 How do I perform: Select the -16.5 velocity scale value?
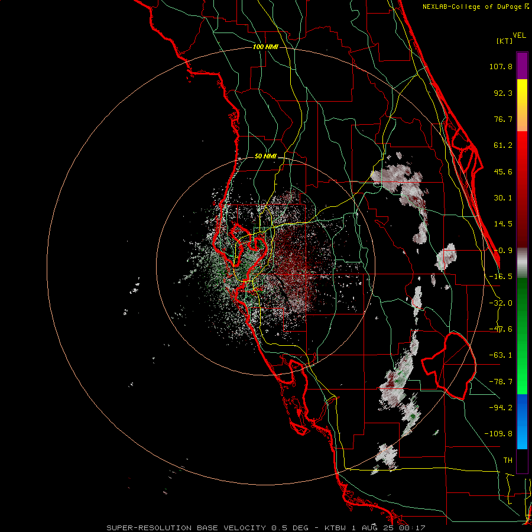click(501, 277)
